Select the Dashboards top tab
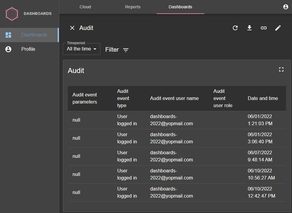The width and height of the screenshot is (292, 213). pos(180,7)
